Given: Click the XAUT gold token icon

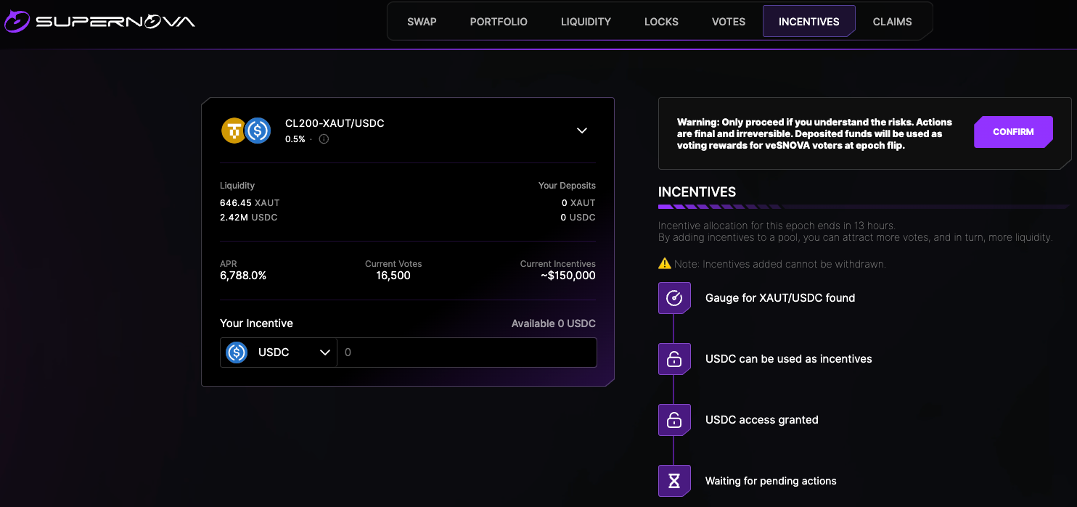Looking at the screenshot, I should (x=234, y=131).
